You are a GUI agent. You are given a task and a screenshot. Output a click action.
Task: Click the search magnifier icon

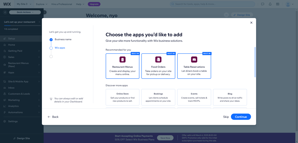tap(173, 4)
